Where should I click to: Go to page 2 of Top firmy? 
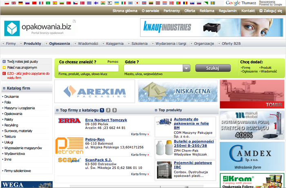pos(108,110)
